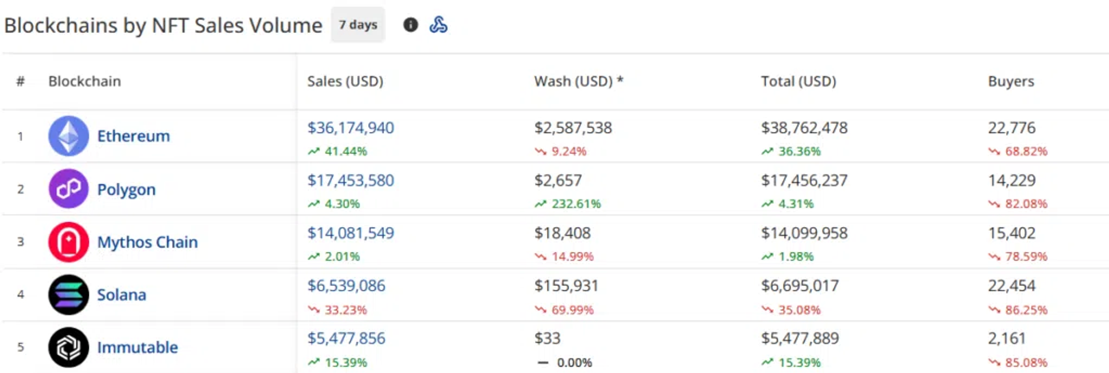Screen dimensions: 1109x373
Task: Click the # rank column header
Action: (21, 81)
